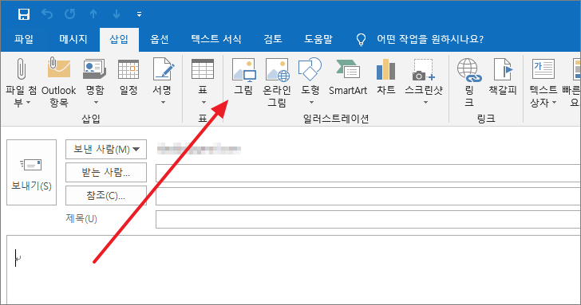
Task: Click the Undo arrow icon
Action: (47, 14)
